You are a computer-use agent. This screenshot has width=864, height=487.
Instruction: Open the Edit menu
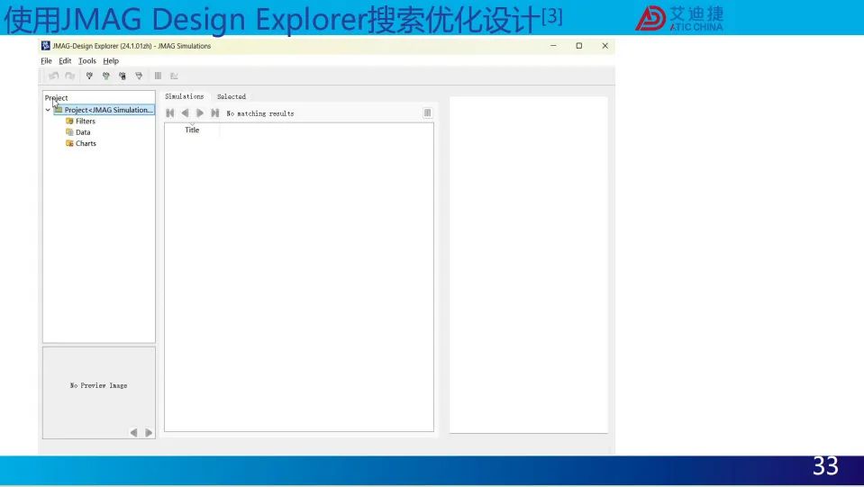click(65, 61)
